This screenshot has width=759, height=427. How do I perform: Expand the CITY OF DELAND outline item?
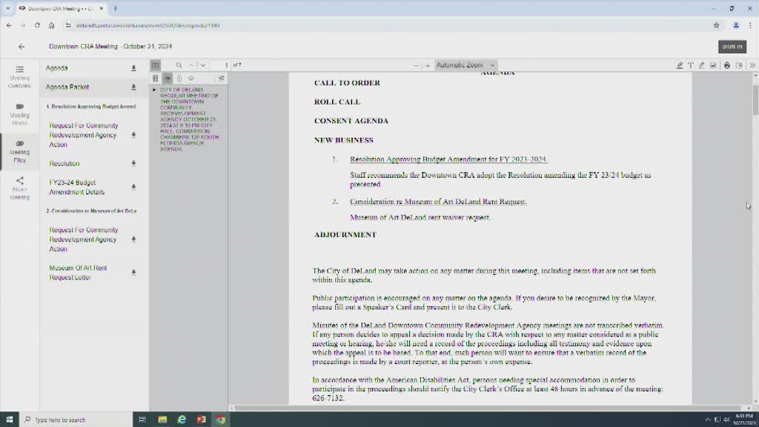point(154,90)
